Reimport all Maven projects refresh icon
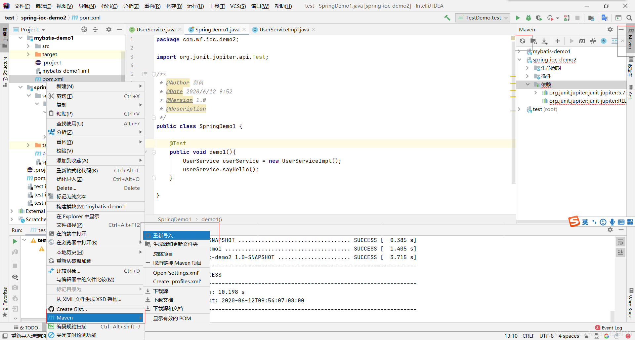 [523, 41]
